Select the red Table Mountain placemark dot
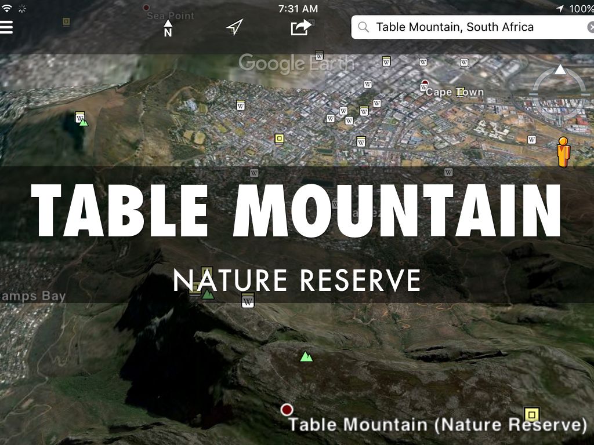594x445 pixels. (x=287, y=410)
